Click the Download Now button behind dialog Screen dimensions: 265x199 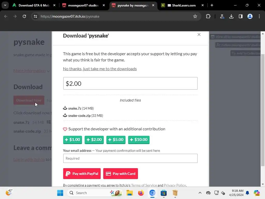(x=29, y=100)
